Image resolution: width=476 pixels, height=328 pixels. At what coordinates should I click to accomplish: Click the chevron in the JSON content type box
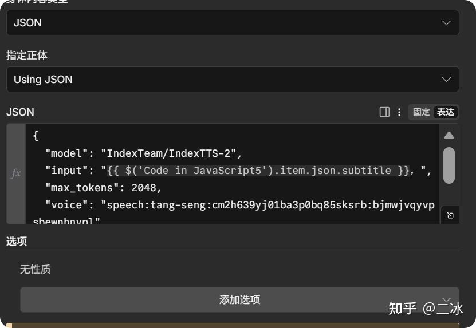point(447,23)
